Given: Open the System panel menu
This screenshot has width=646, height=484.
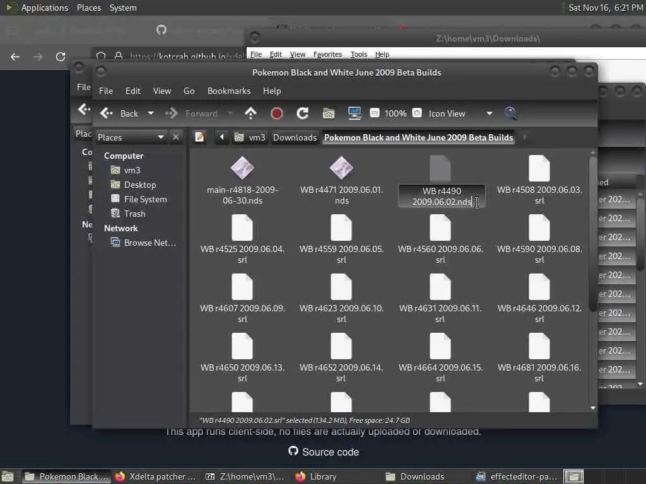Looking at the screenshot, I should click(123, 8).
